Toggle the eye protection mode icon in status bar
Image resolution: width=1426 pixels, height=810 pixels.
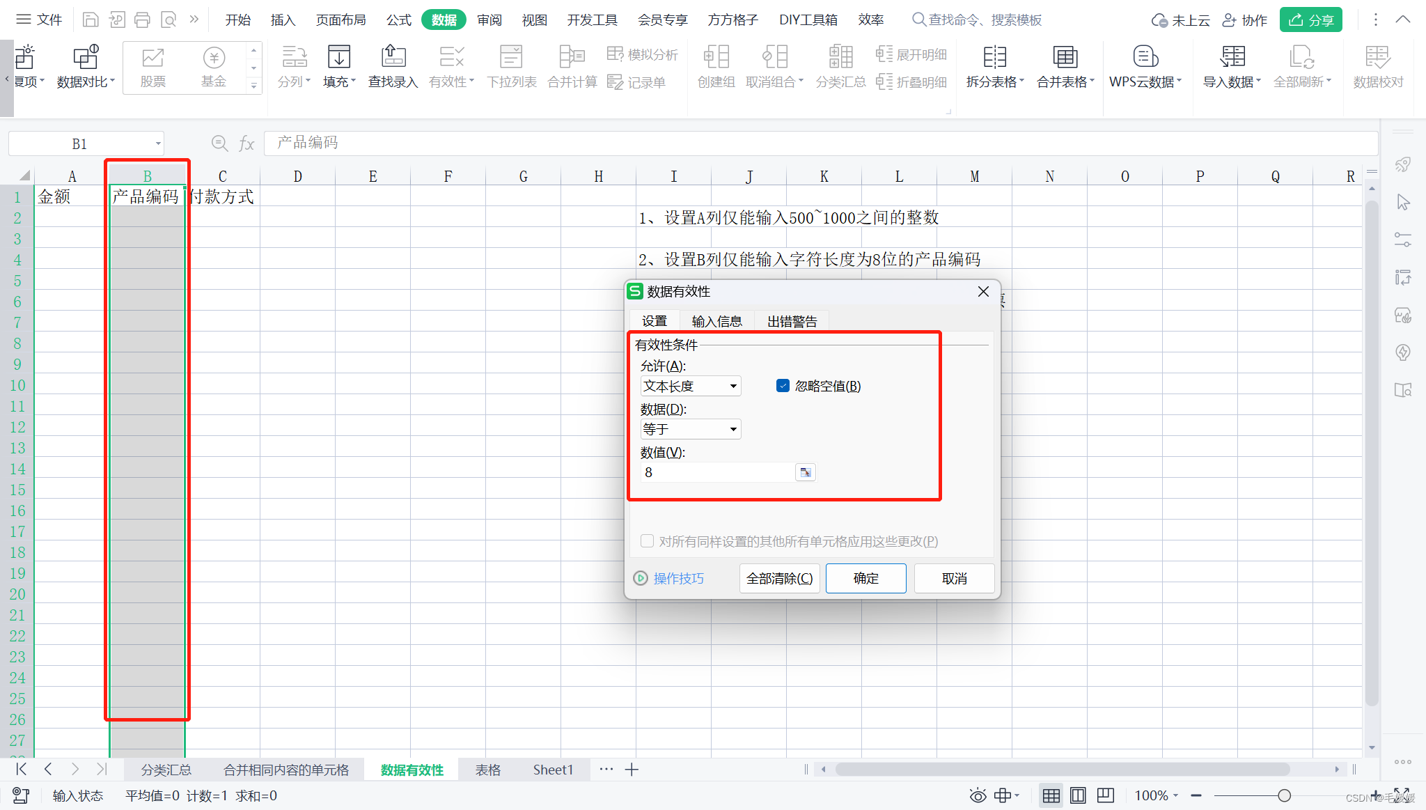pos(978,795)
